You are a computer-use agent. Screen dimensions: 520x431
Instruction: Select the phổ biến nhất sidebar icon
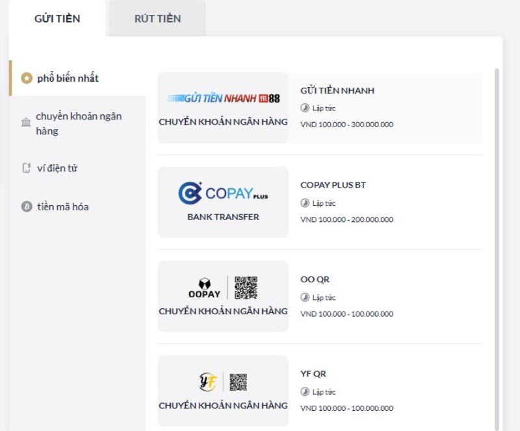(x=26, y=76)
